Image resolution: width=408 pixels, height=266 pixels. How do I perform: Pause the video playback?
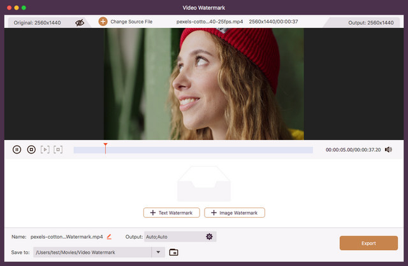(17, 150)
